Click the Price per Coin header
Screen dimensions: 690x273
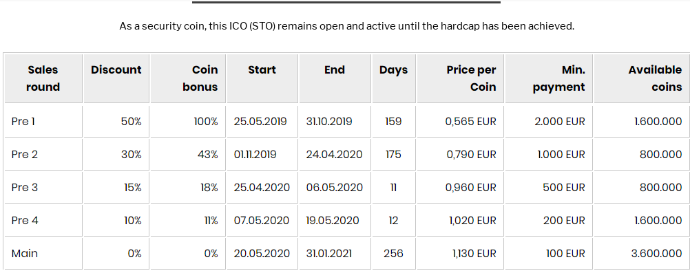coord(460,78)
